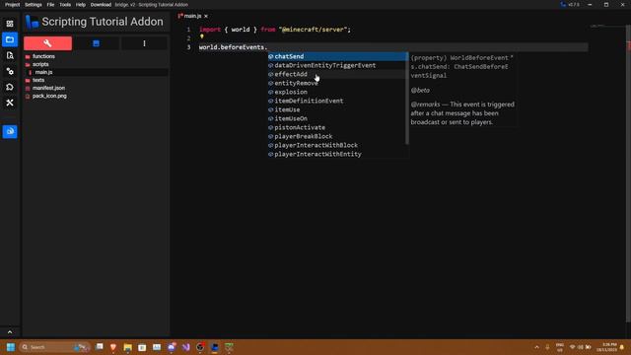This screenshot has width=631, height=355.
Task: Click the autocomplete list scrollbar
Action: point(407,99)
